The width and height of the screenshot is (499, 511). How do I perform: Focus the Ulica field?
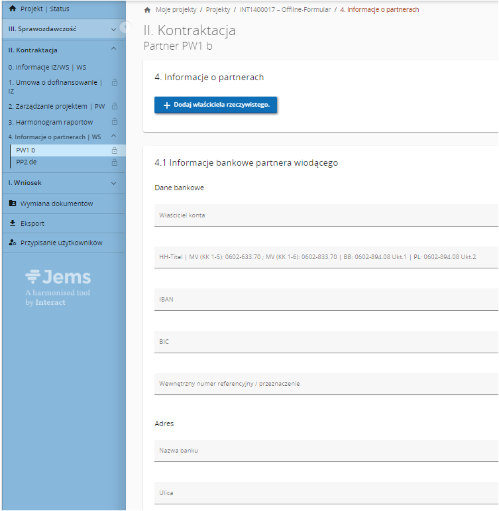point(326,492)
